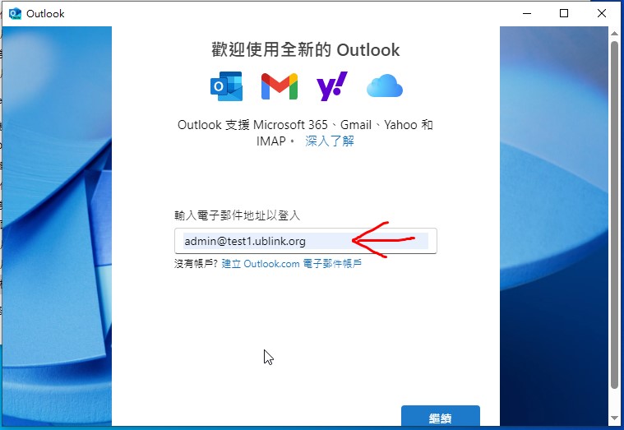
Task: Close the Outlook window
Action: 602,13
